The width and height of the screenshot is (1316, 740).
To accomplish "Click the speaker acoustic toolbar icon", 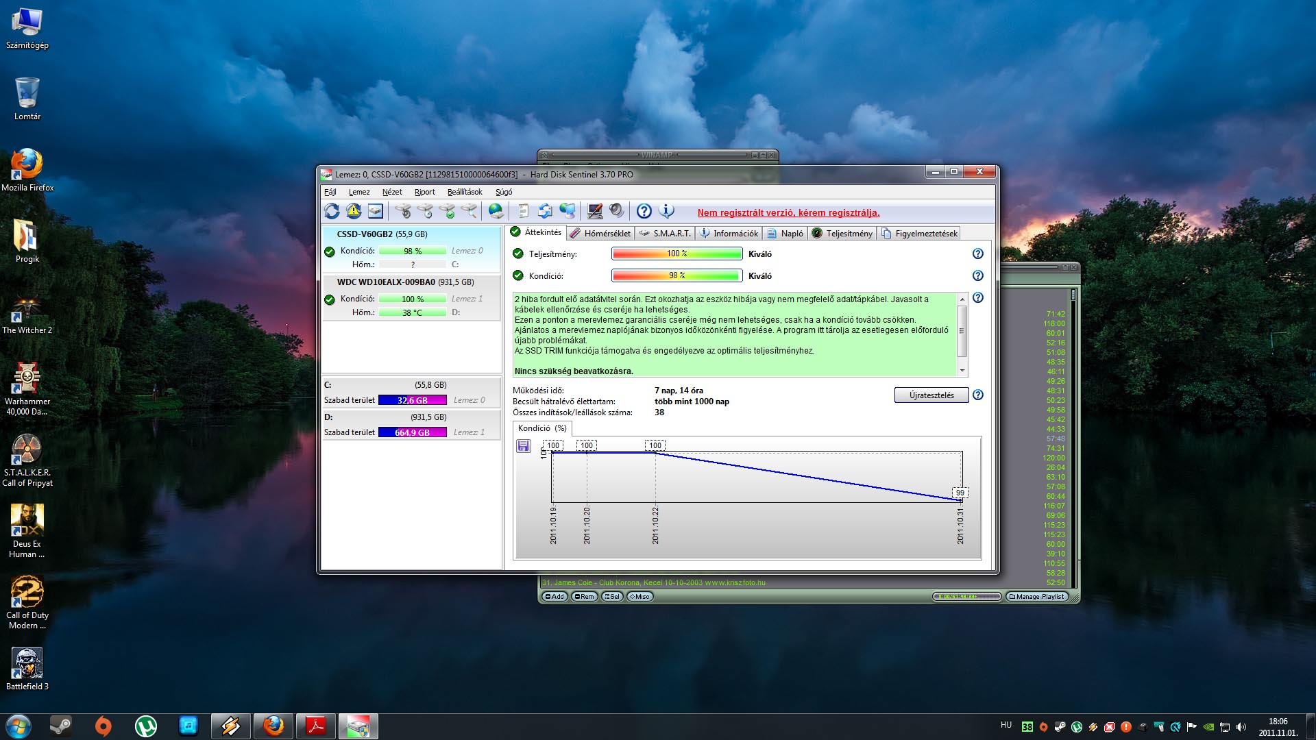I will click(617, 211).
